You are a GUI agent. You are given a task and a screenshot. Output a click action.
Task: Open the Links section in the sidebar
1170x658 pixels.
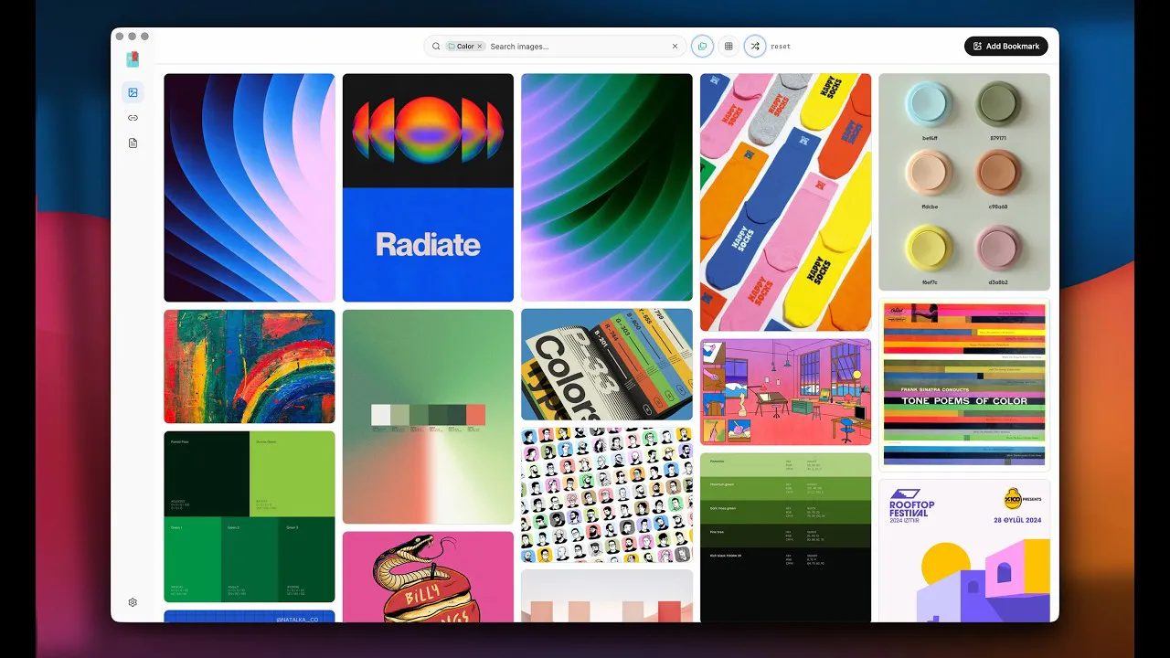[133, 118]
